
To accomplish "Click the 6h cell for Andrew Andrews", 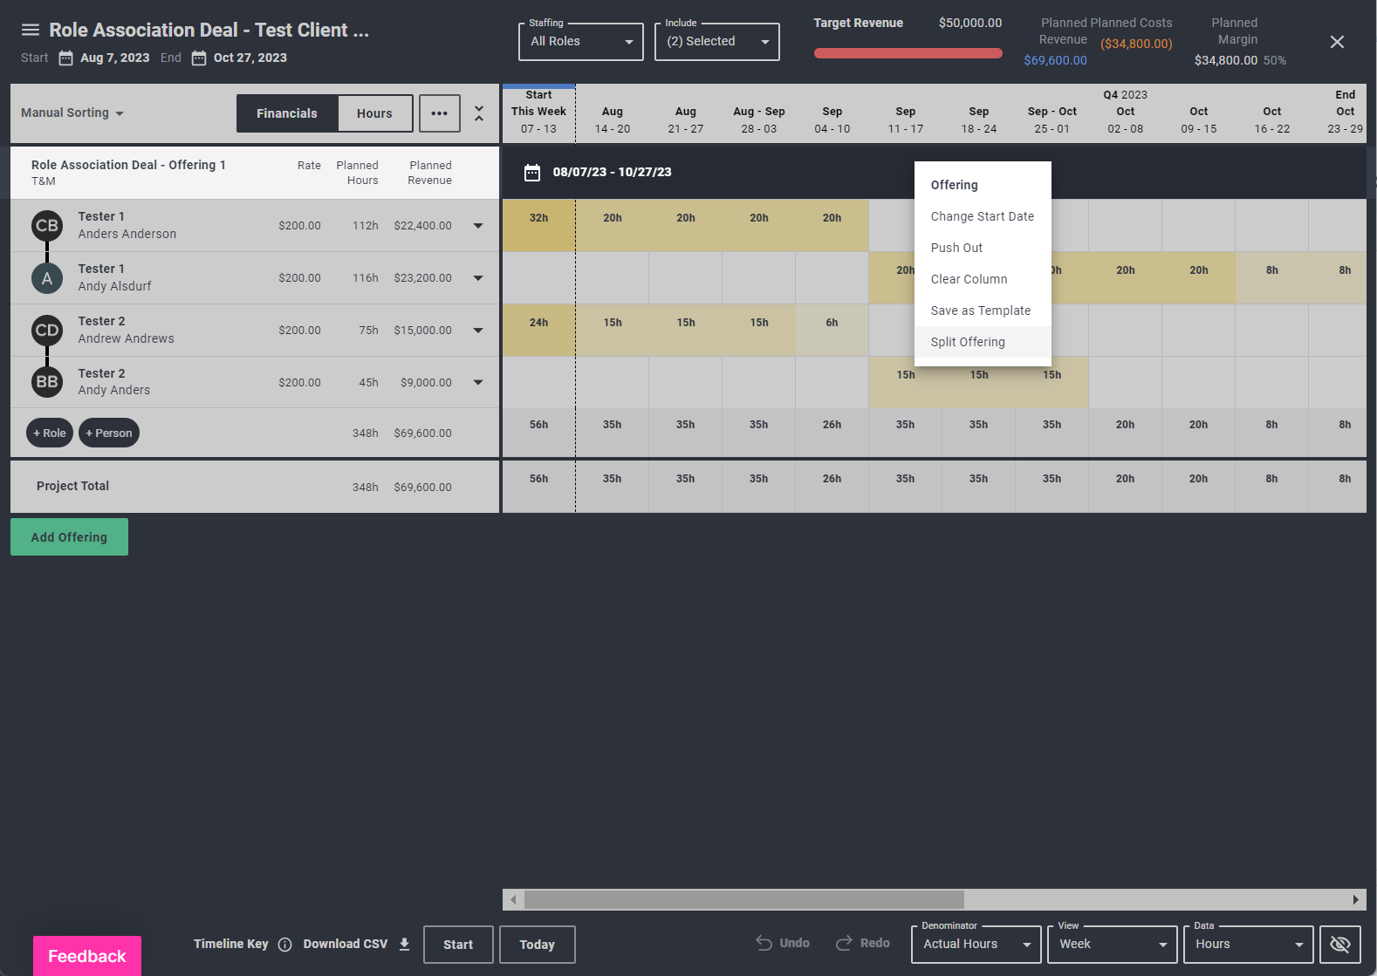I will 832,331.
